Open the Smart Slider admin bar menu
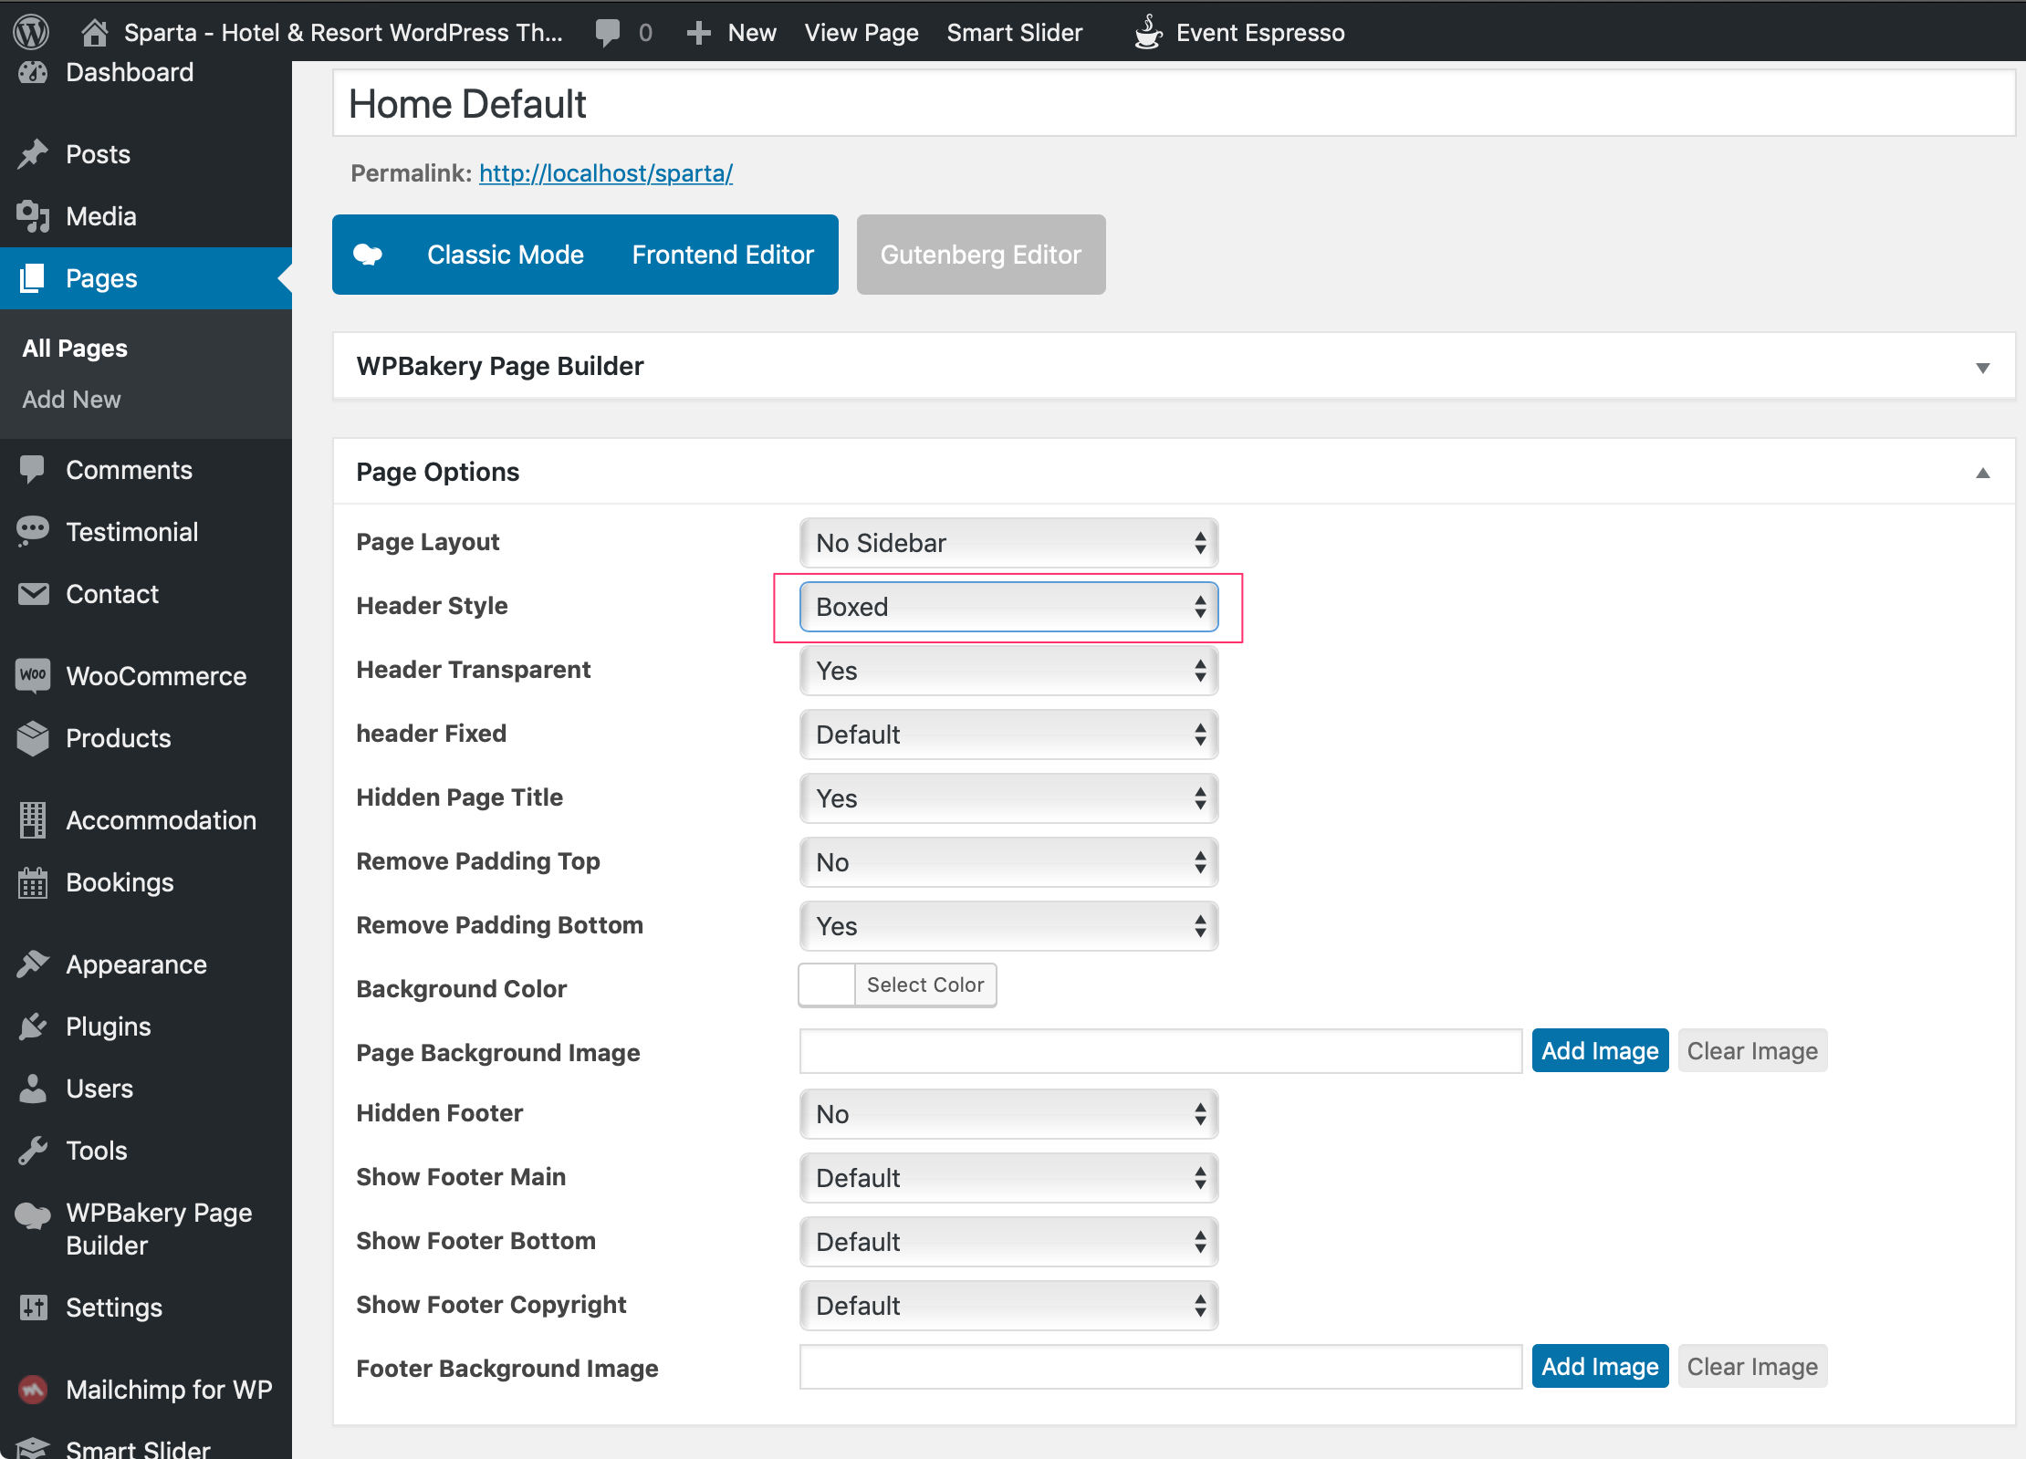 1014,33
